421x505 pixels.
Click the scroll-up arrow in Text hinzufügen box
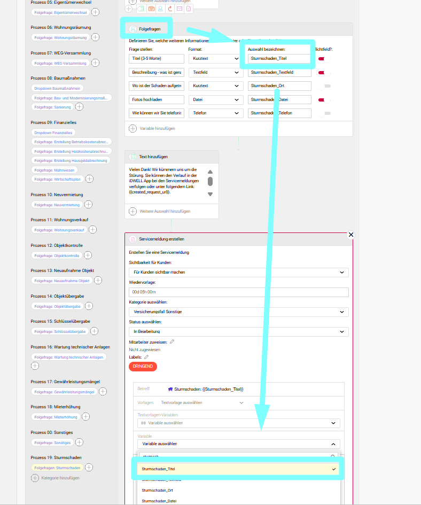click(x=210, y=172)
